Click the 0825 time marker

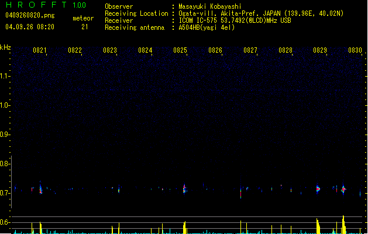[180, 50]
